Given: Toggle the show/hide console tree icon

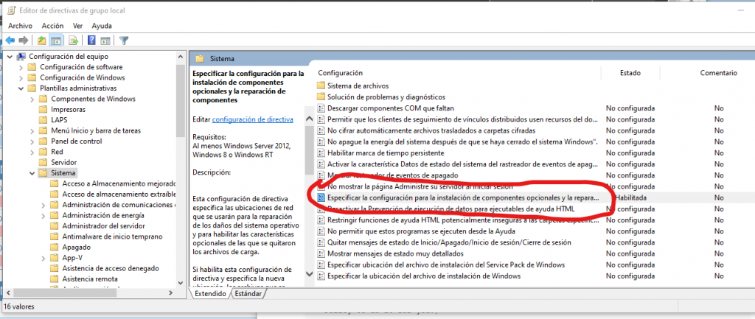Looking at the screenshot, I should (56, 40).
